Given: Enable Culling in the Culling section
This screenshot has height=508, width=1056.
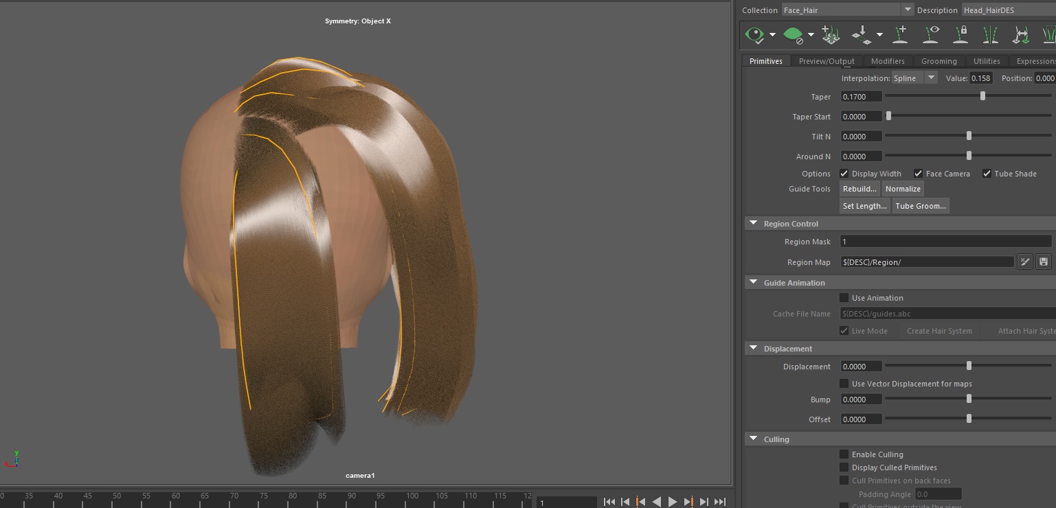Looking at the screenshot, I should click(x=844, y=454).
